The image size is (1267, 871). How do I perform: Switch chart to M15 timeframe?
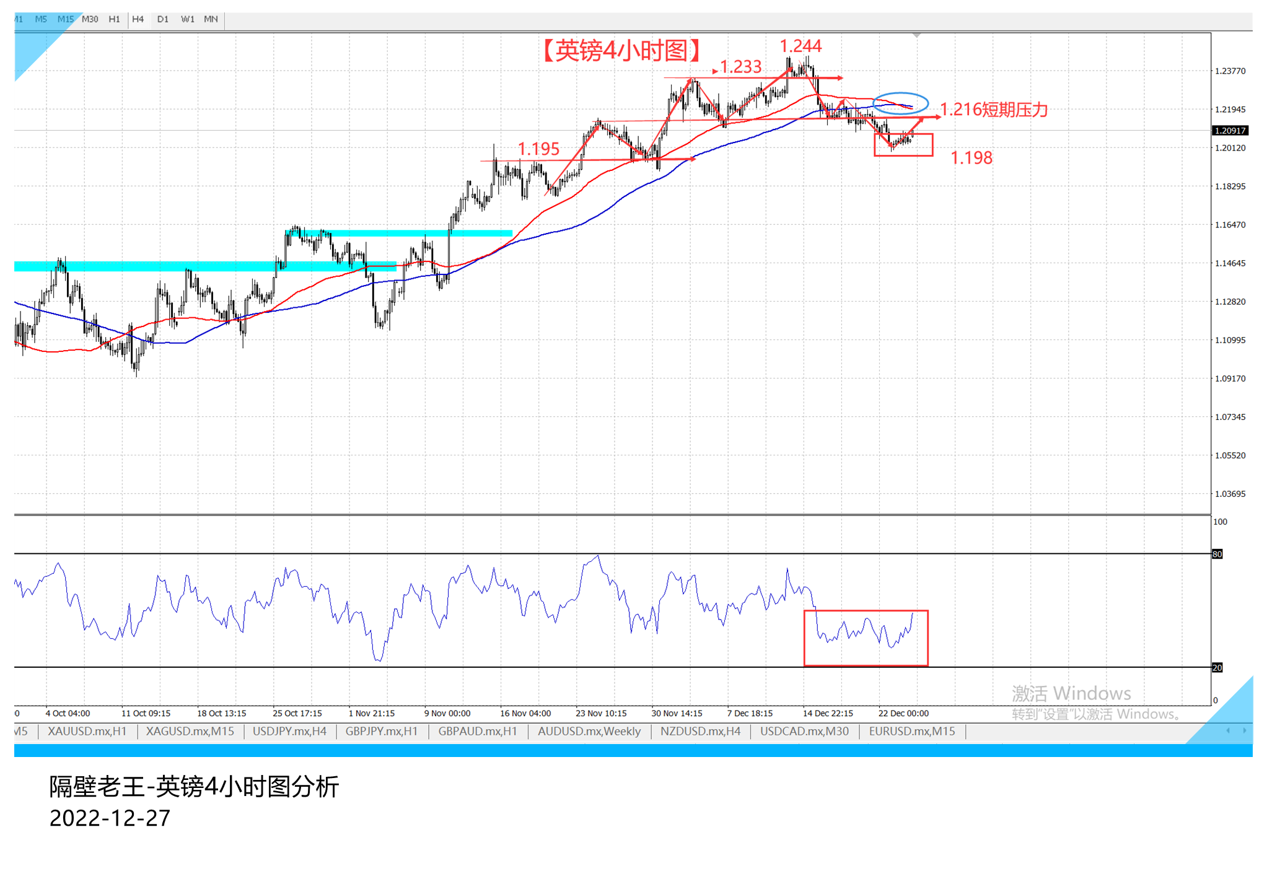point(65,19)
